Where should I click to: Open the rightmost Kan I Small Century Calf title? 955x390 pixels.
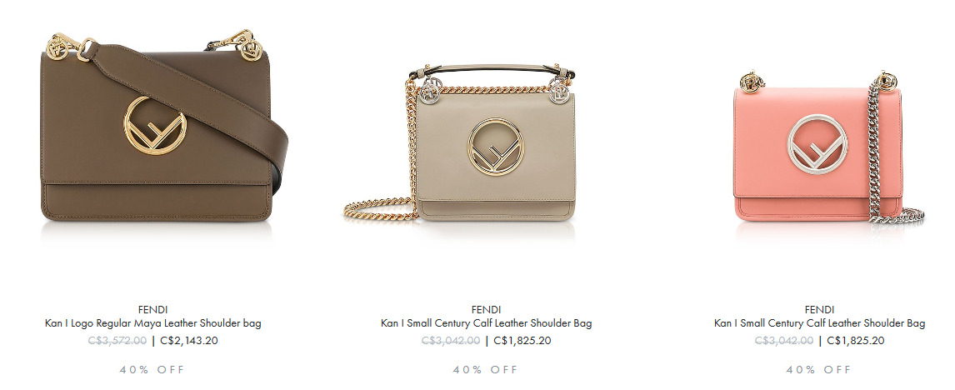819,323
